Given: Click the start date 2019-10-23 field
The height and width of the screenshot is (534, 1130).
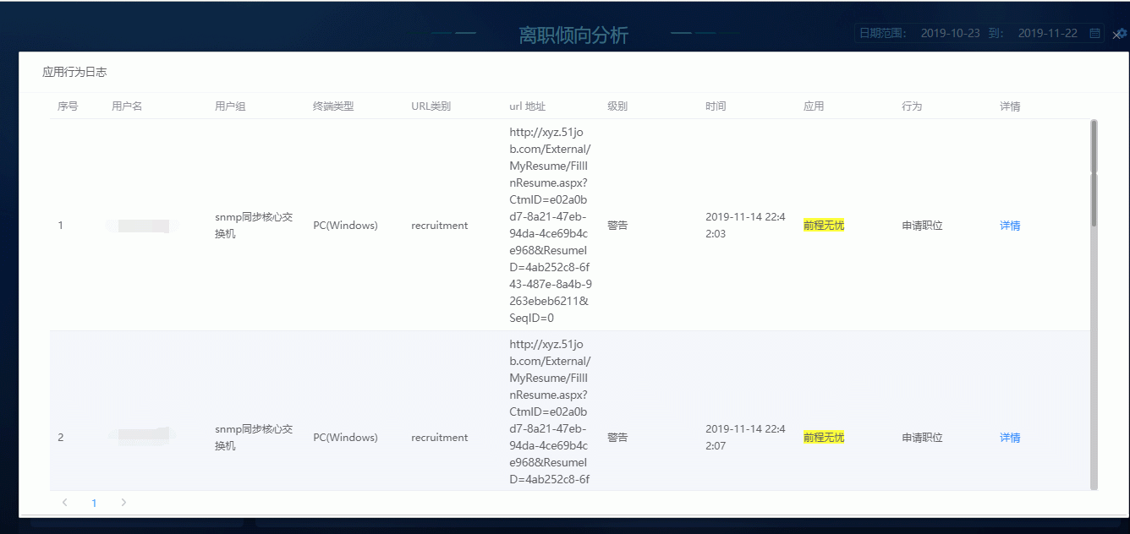Looking at the screenshot, I should [x=950, y=33].
